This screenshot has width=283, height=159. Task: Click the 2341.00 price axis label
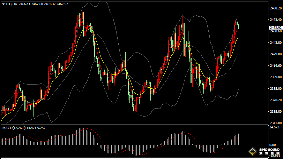275,123
